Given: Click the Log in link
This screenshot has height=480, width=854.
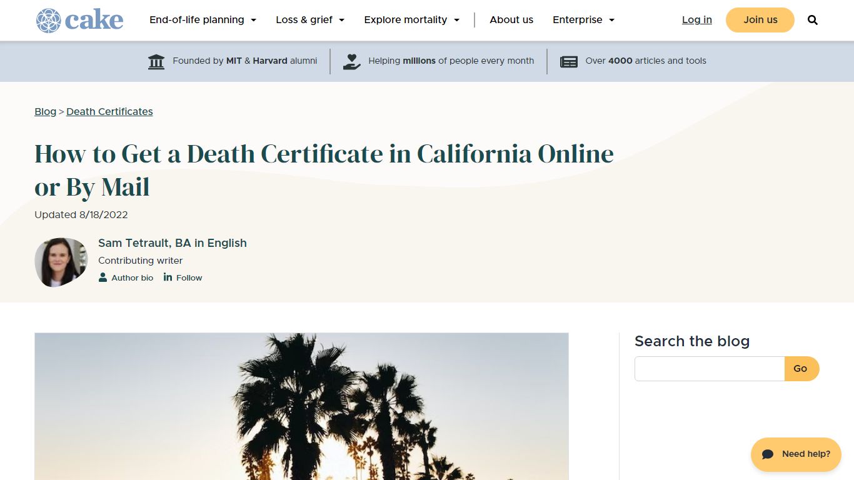Looking at the screenshot, I should pos(697,20).
